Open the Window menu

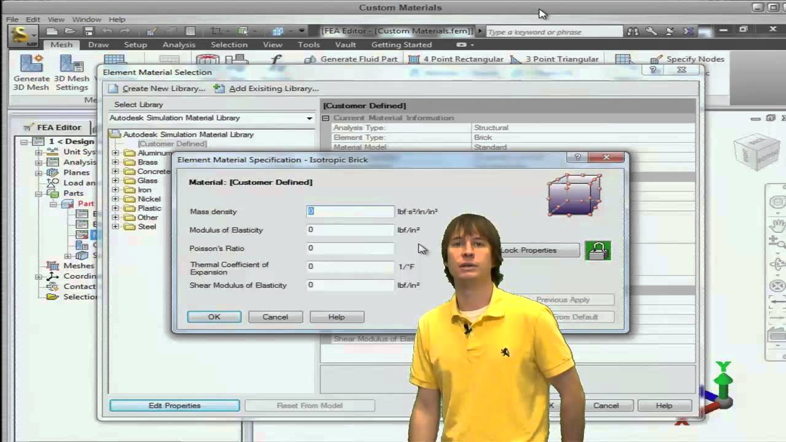[x=87, y=19]
